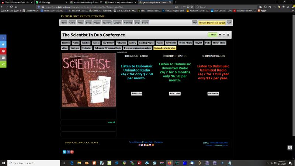Image resolution: width=295 pixels, height=166 pixels.
Task: Subscribe to the $12 per year plan
Action: click(213, 93)
